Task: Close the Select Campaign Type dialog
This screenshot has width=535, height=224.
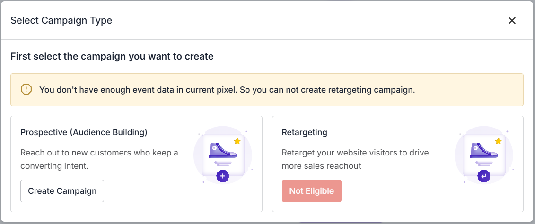Action: click(x=512, y=20)
